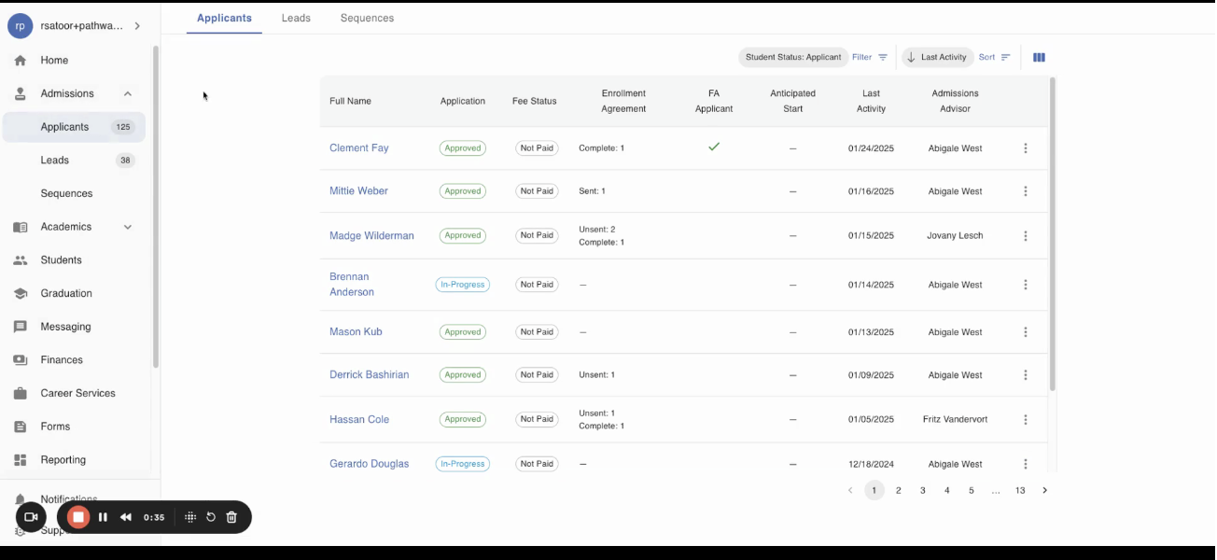Rewind the recording
Viewport: 1217px width, 560px height.
click(x=125, y=517)
